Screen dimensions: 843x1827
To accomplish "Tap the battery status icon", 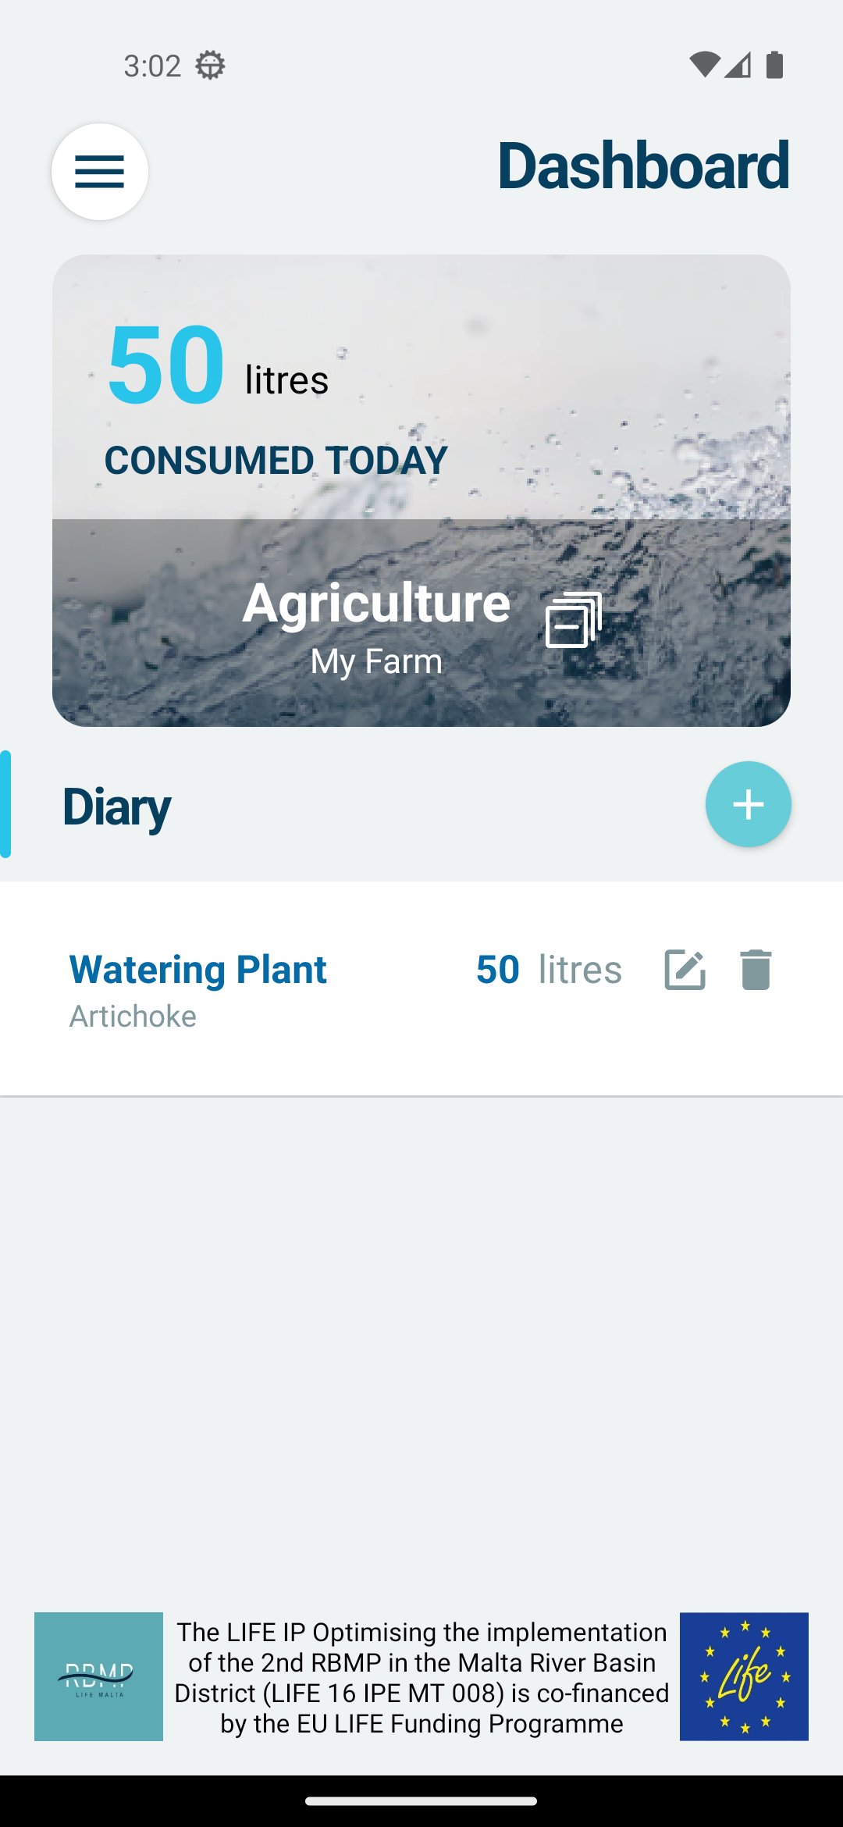I will (774, 66).
